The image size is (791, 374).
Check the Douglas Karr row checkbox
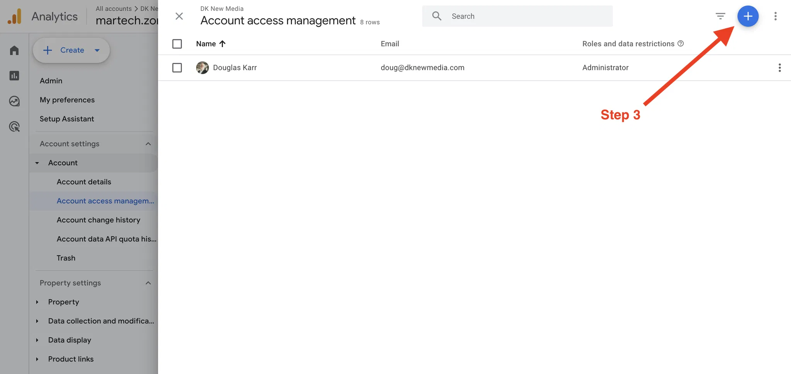coord(177,68)
